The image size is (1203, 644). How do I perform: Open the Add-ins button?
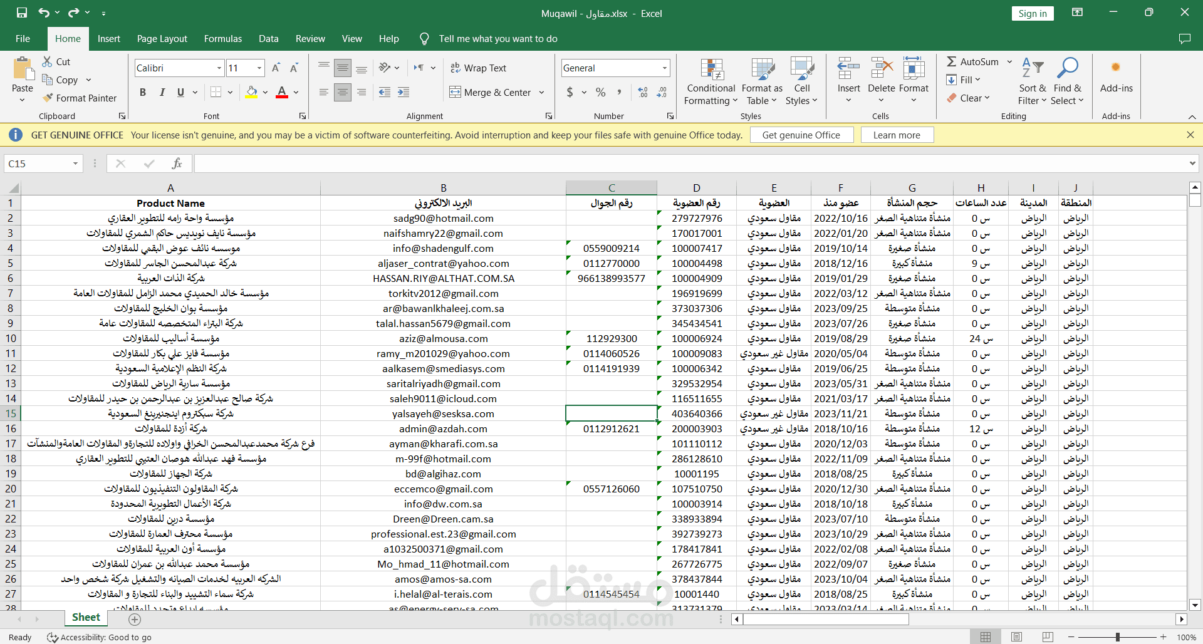[x=1116, y=76]
